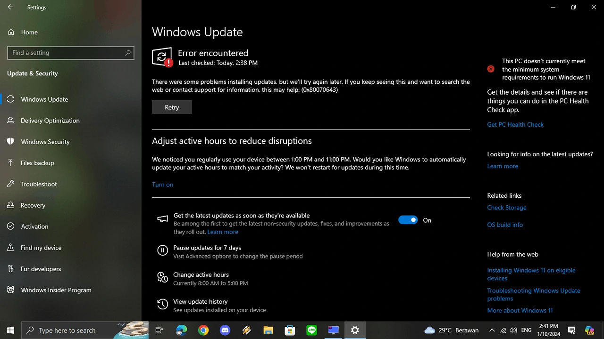Open LINE app from the taskbar

311,330
